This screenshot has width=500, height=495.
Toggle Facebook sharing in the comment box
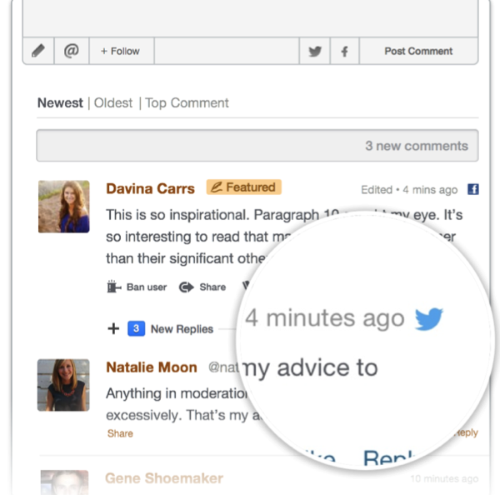tap(344, 51)
